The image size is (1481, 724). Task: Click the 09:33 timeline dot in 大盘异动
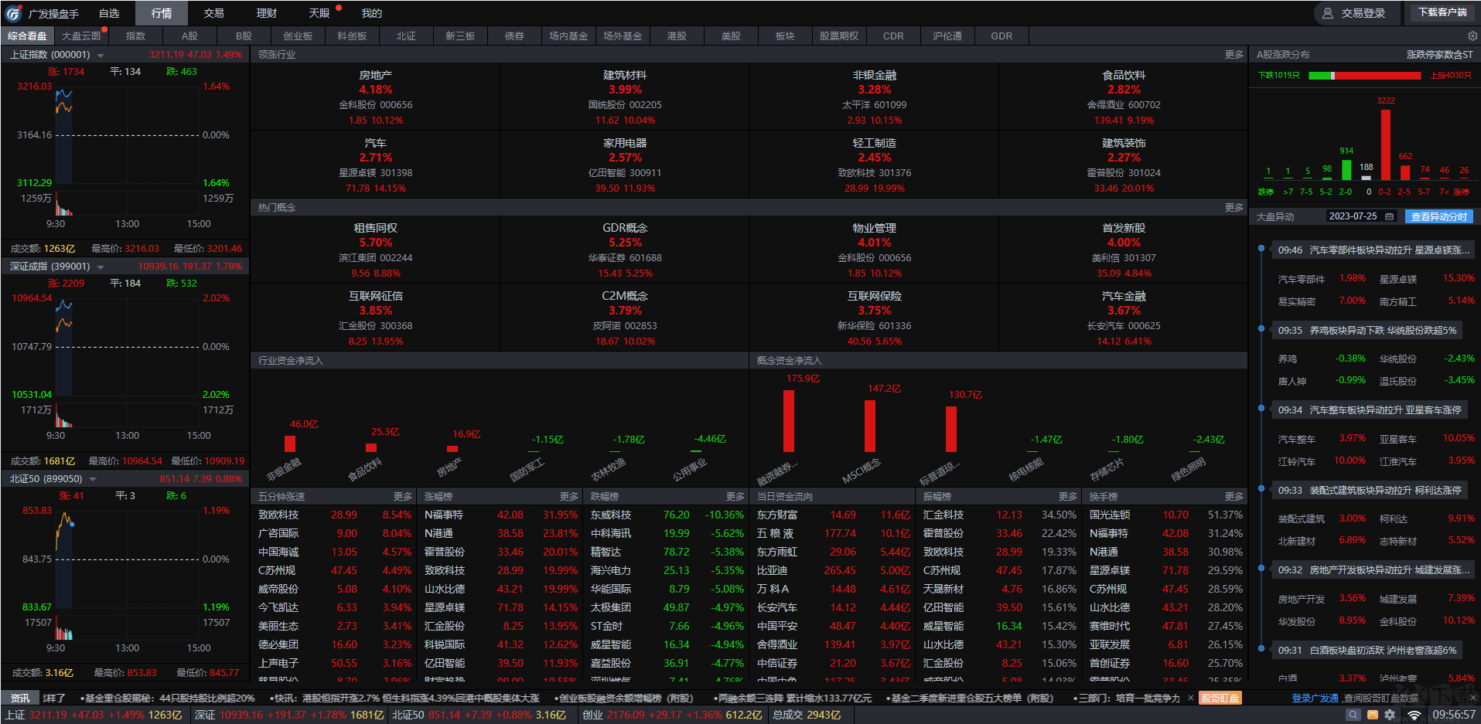[x=1261, y=489]
